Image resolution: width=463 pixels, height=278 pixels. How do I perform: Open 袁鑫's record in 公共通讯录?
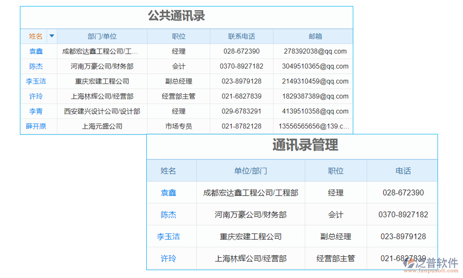[x=36, y=51]
